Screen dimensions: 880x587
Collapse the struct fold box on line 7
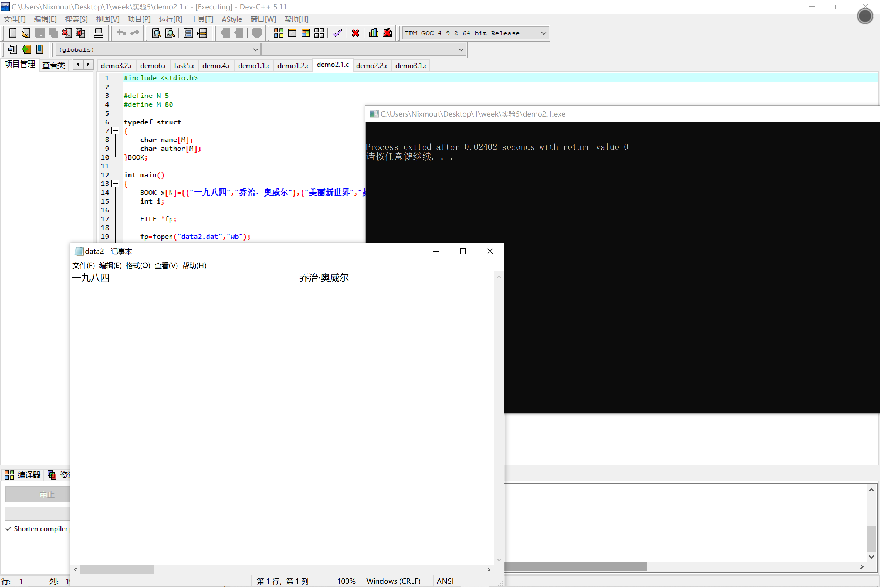[x=116, y=131]
